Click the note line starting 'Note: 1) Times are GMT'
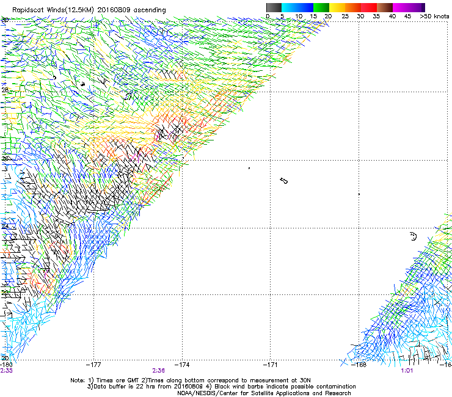Screen dimensions: 452x397 pos(191,381)
